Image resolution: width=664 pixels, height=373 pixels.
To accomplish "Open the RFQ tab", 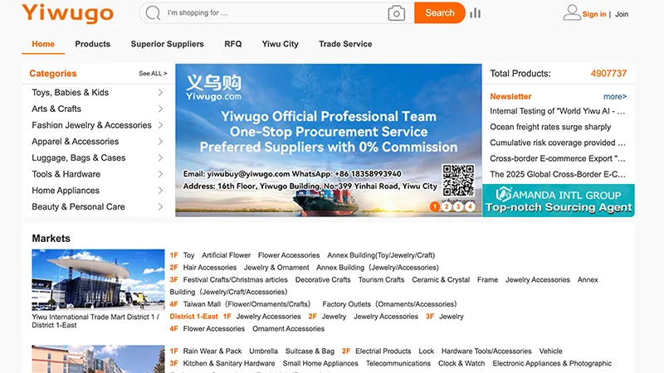I will (233, 44).
